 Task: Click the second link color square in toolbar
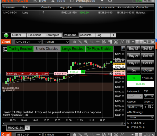pos(141,42)
